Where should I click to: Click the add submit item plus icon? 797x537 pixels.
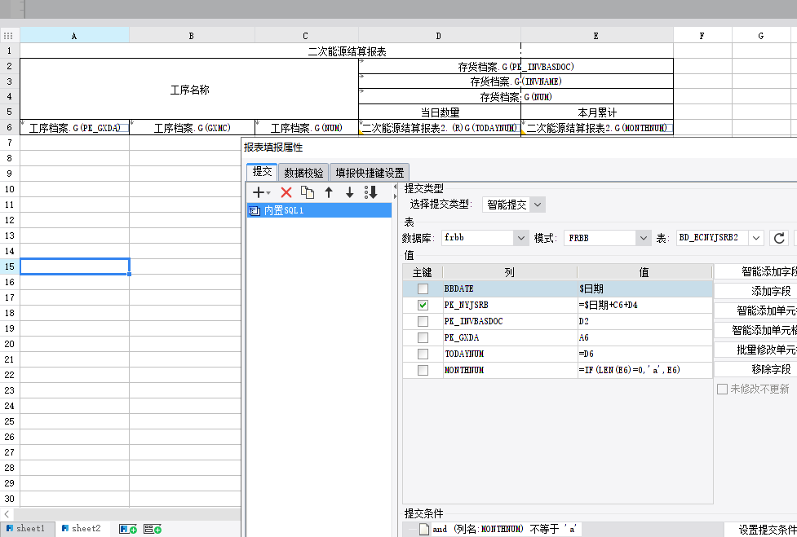click(x=259, y=192)
